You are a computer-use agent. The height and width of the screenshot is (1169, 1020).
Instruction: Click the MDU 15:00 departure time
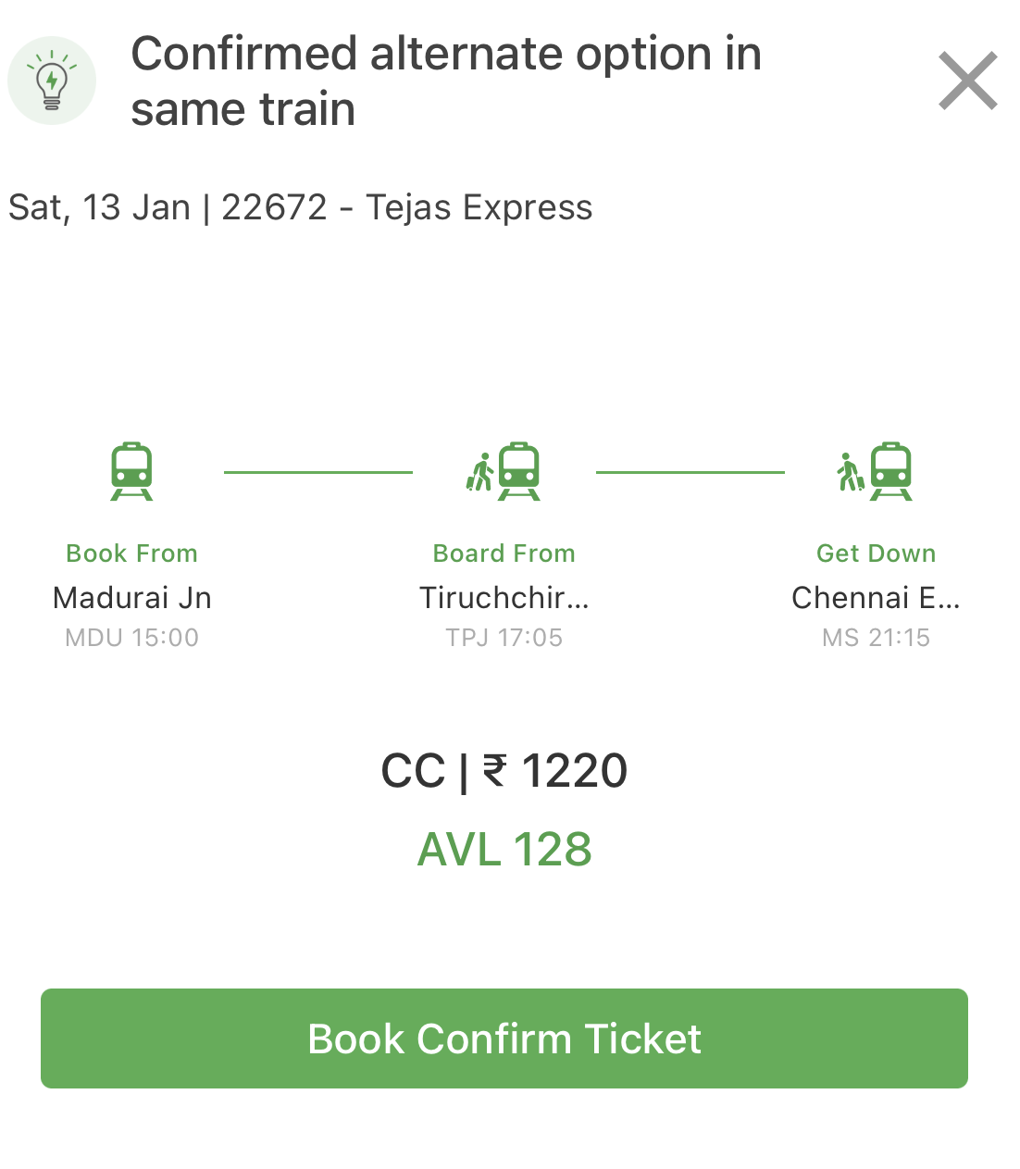pos(131,638)
